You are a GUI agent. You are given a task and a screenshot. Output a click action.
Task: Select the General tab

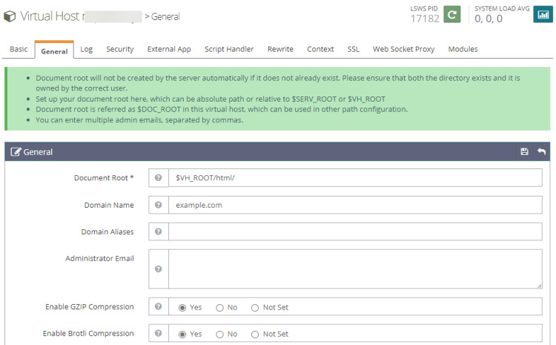coord(54,50)
